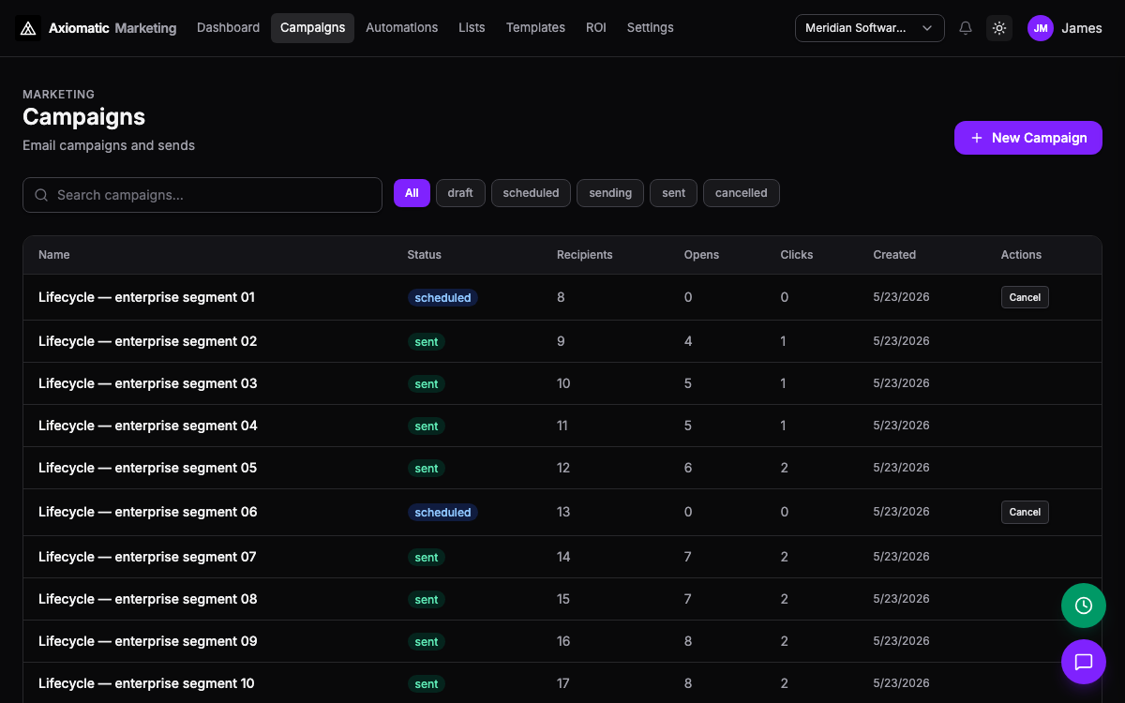This screenshot has height=703, width=1125.
Task: Switch to the ROI tab
Action: pos(596,28)
